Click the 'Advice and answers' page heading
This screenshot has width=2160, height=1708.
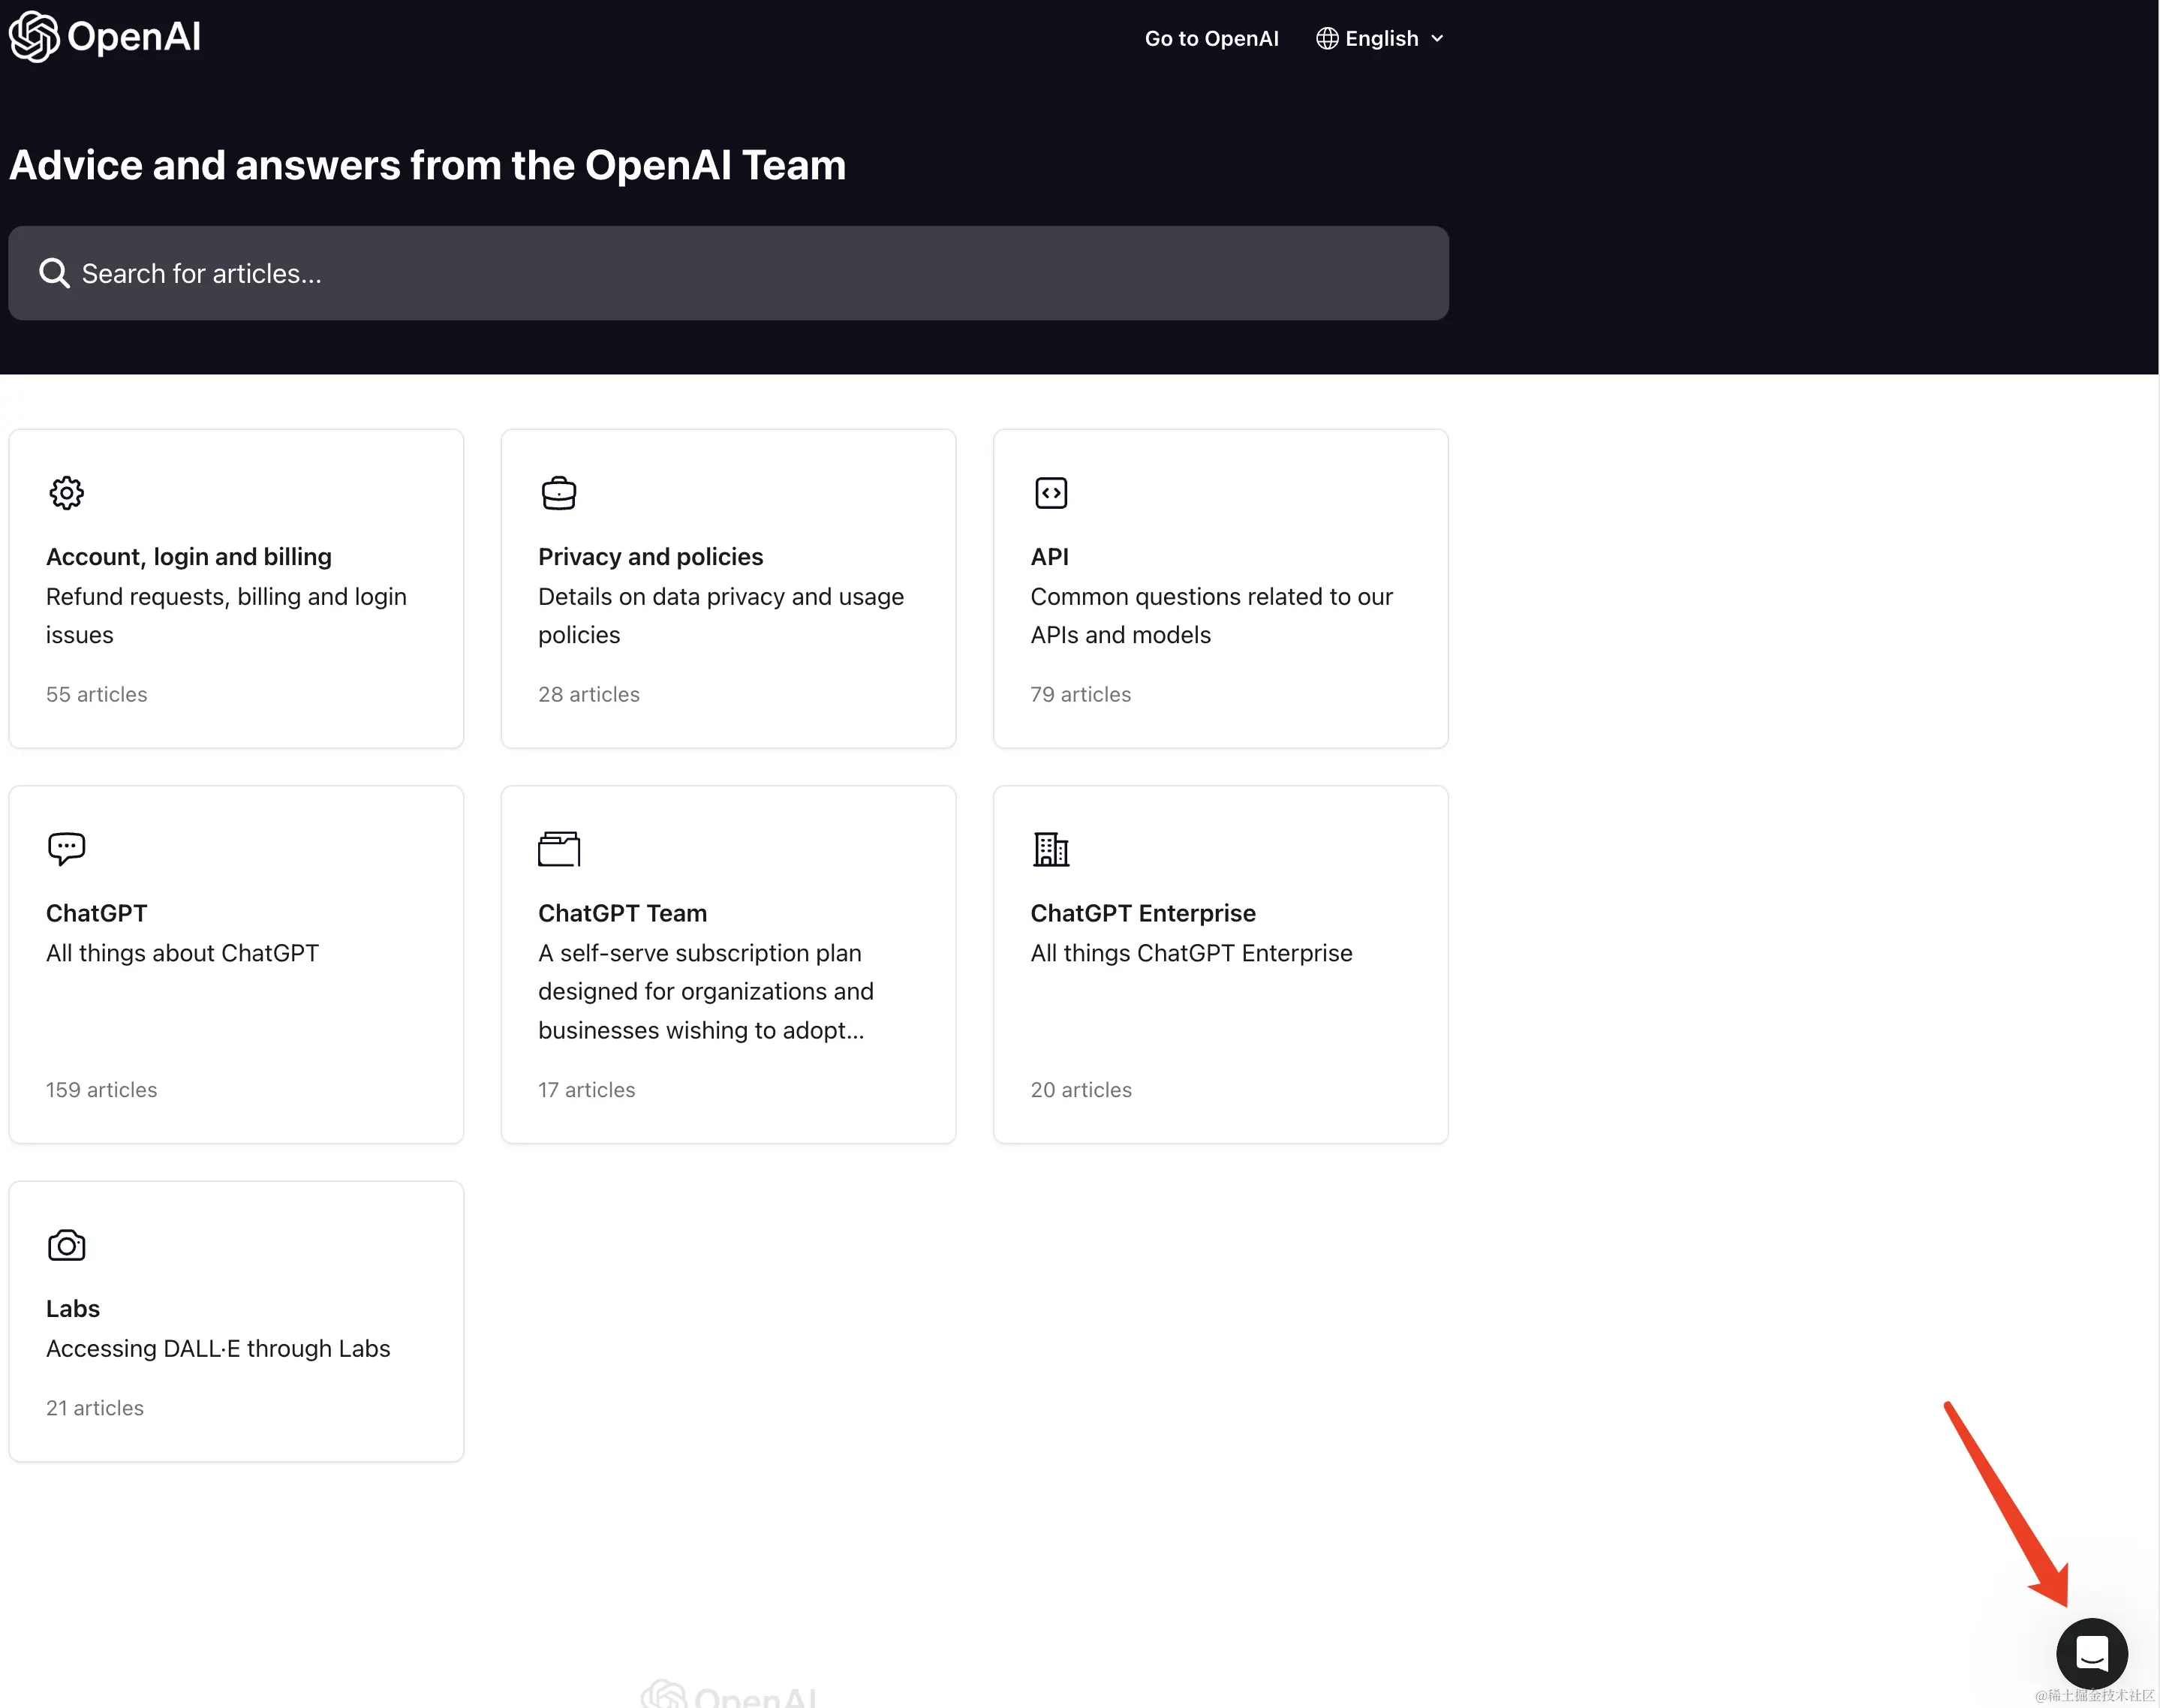(x=428, y=165)
